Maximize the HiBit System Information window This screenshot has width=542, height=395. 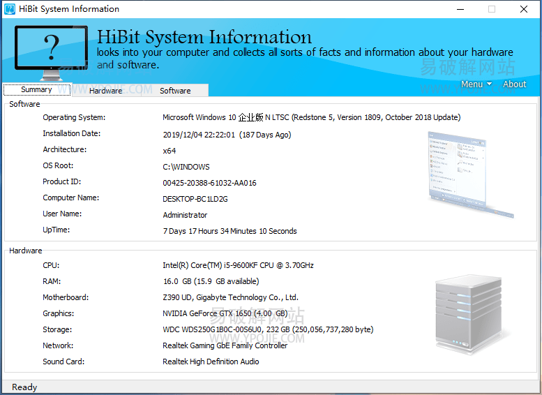pyautogui.click(x=492, y=9)
